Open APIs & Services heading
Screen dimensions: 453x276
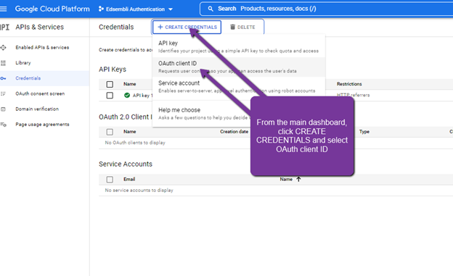point(40,27)
